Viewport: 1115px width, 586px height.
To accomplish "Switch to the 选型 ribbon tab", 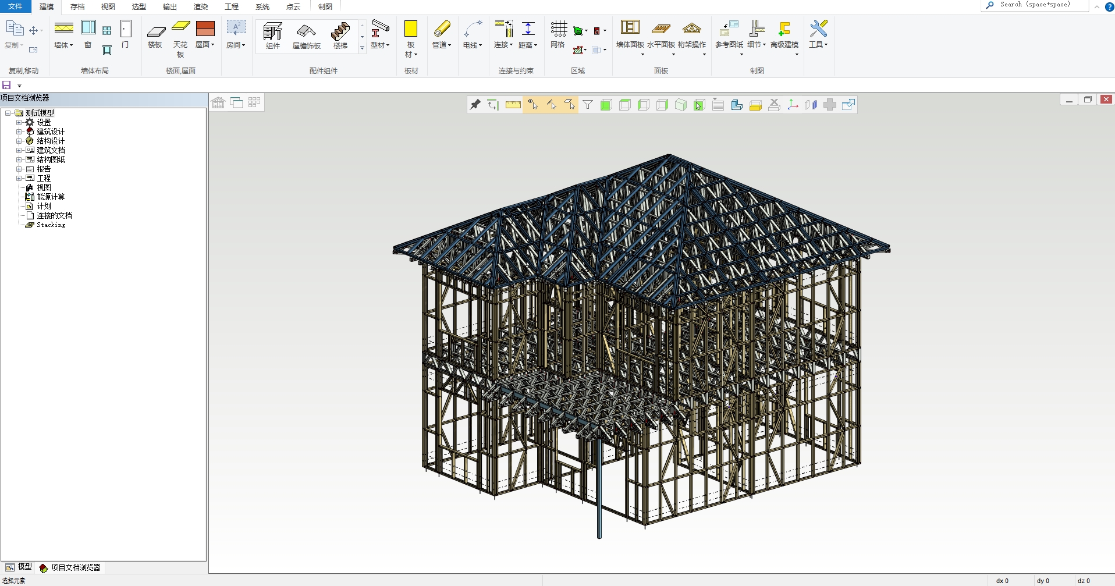I will 139,7.
